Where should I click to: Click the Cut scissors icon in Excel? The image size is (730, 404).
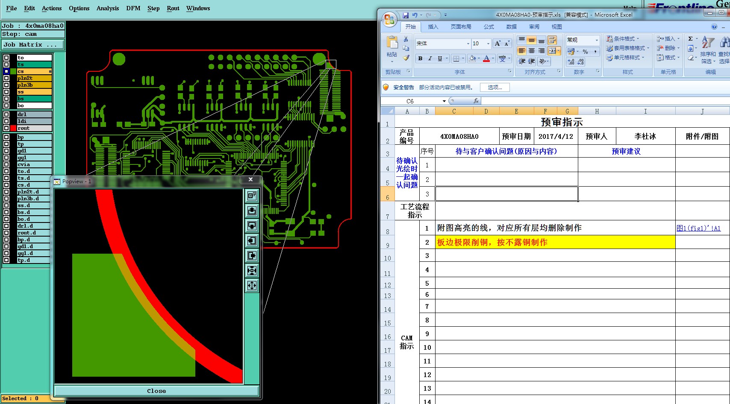point(406,39)
